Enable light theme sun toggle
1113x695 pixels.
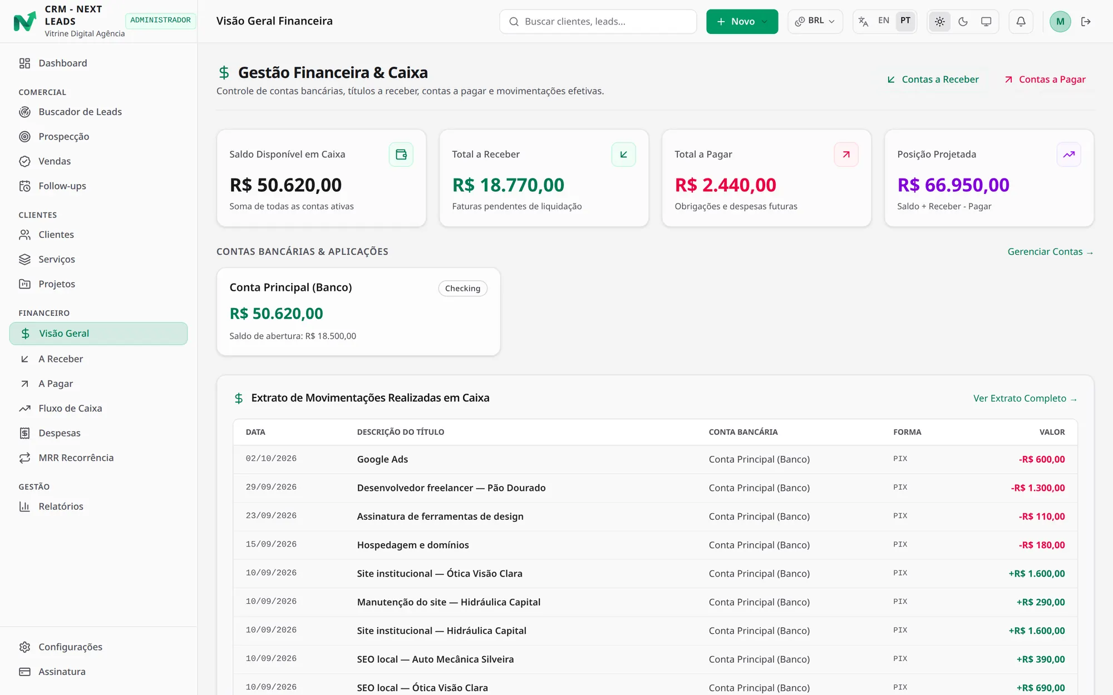click(940, 22)
